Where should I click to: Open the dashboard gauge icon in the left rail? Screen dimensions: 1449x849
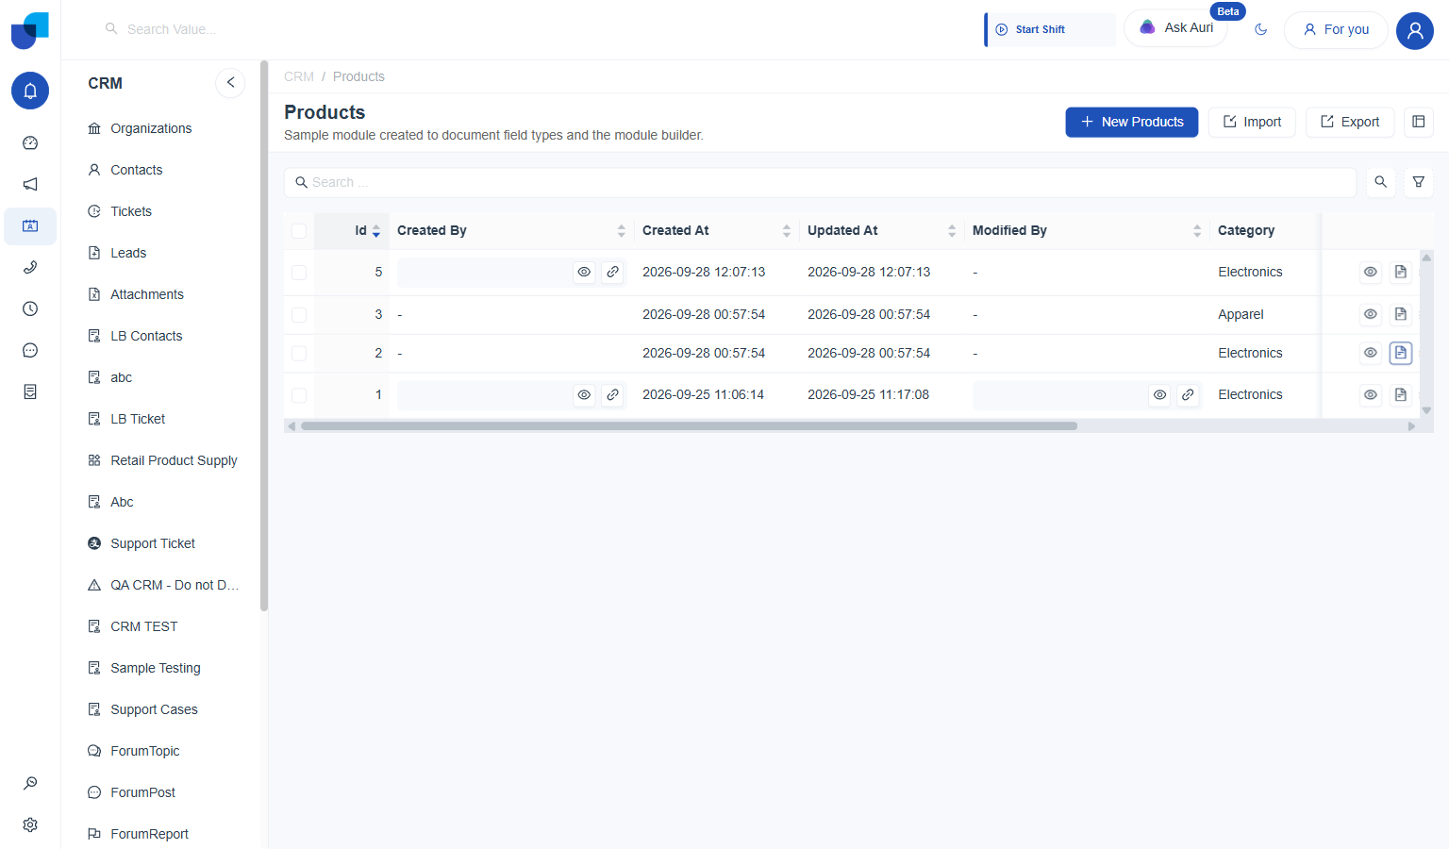(x=30, y=143)
